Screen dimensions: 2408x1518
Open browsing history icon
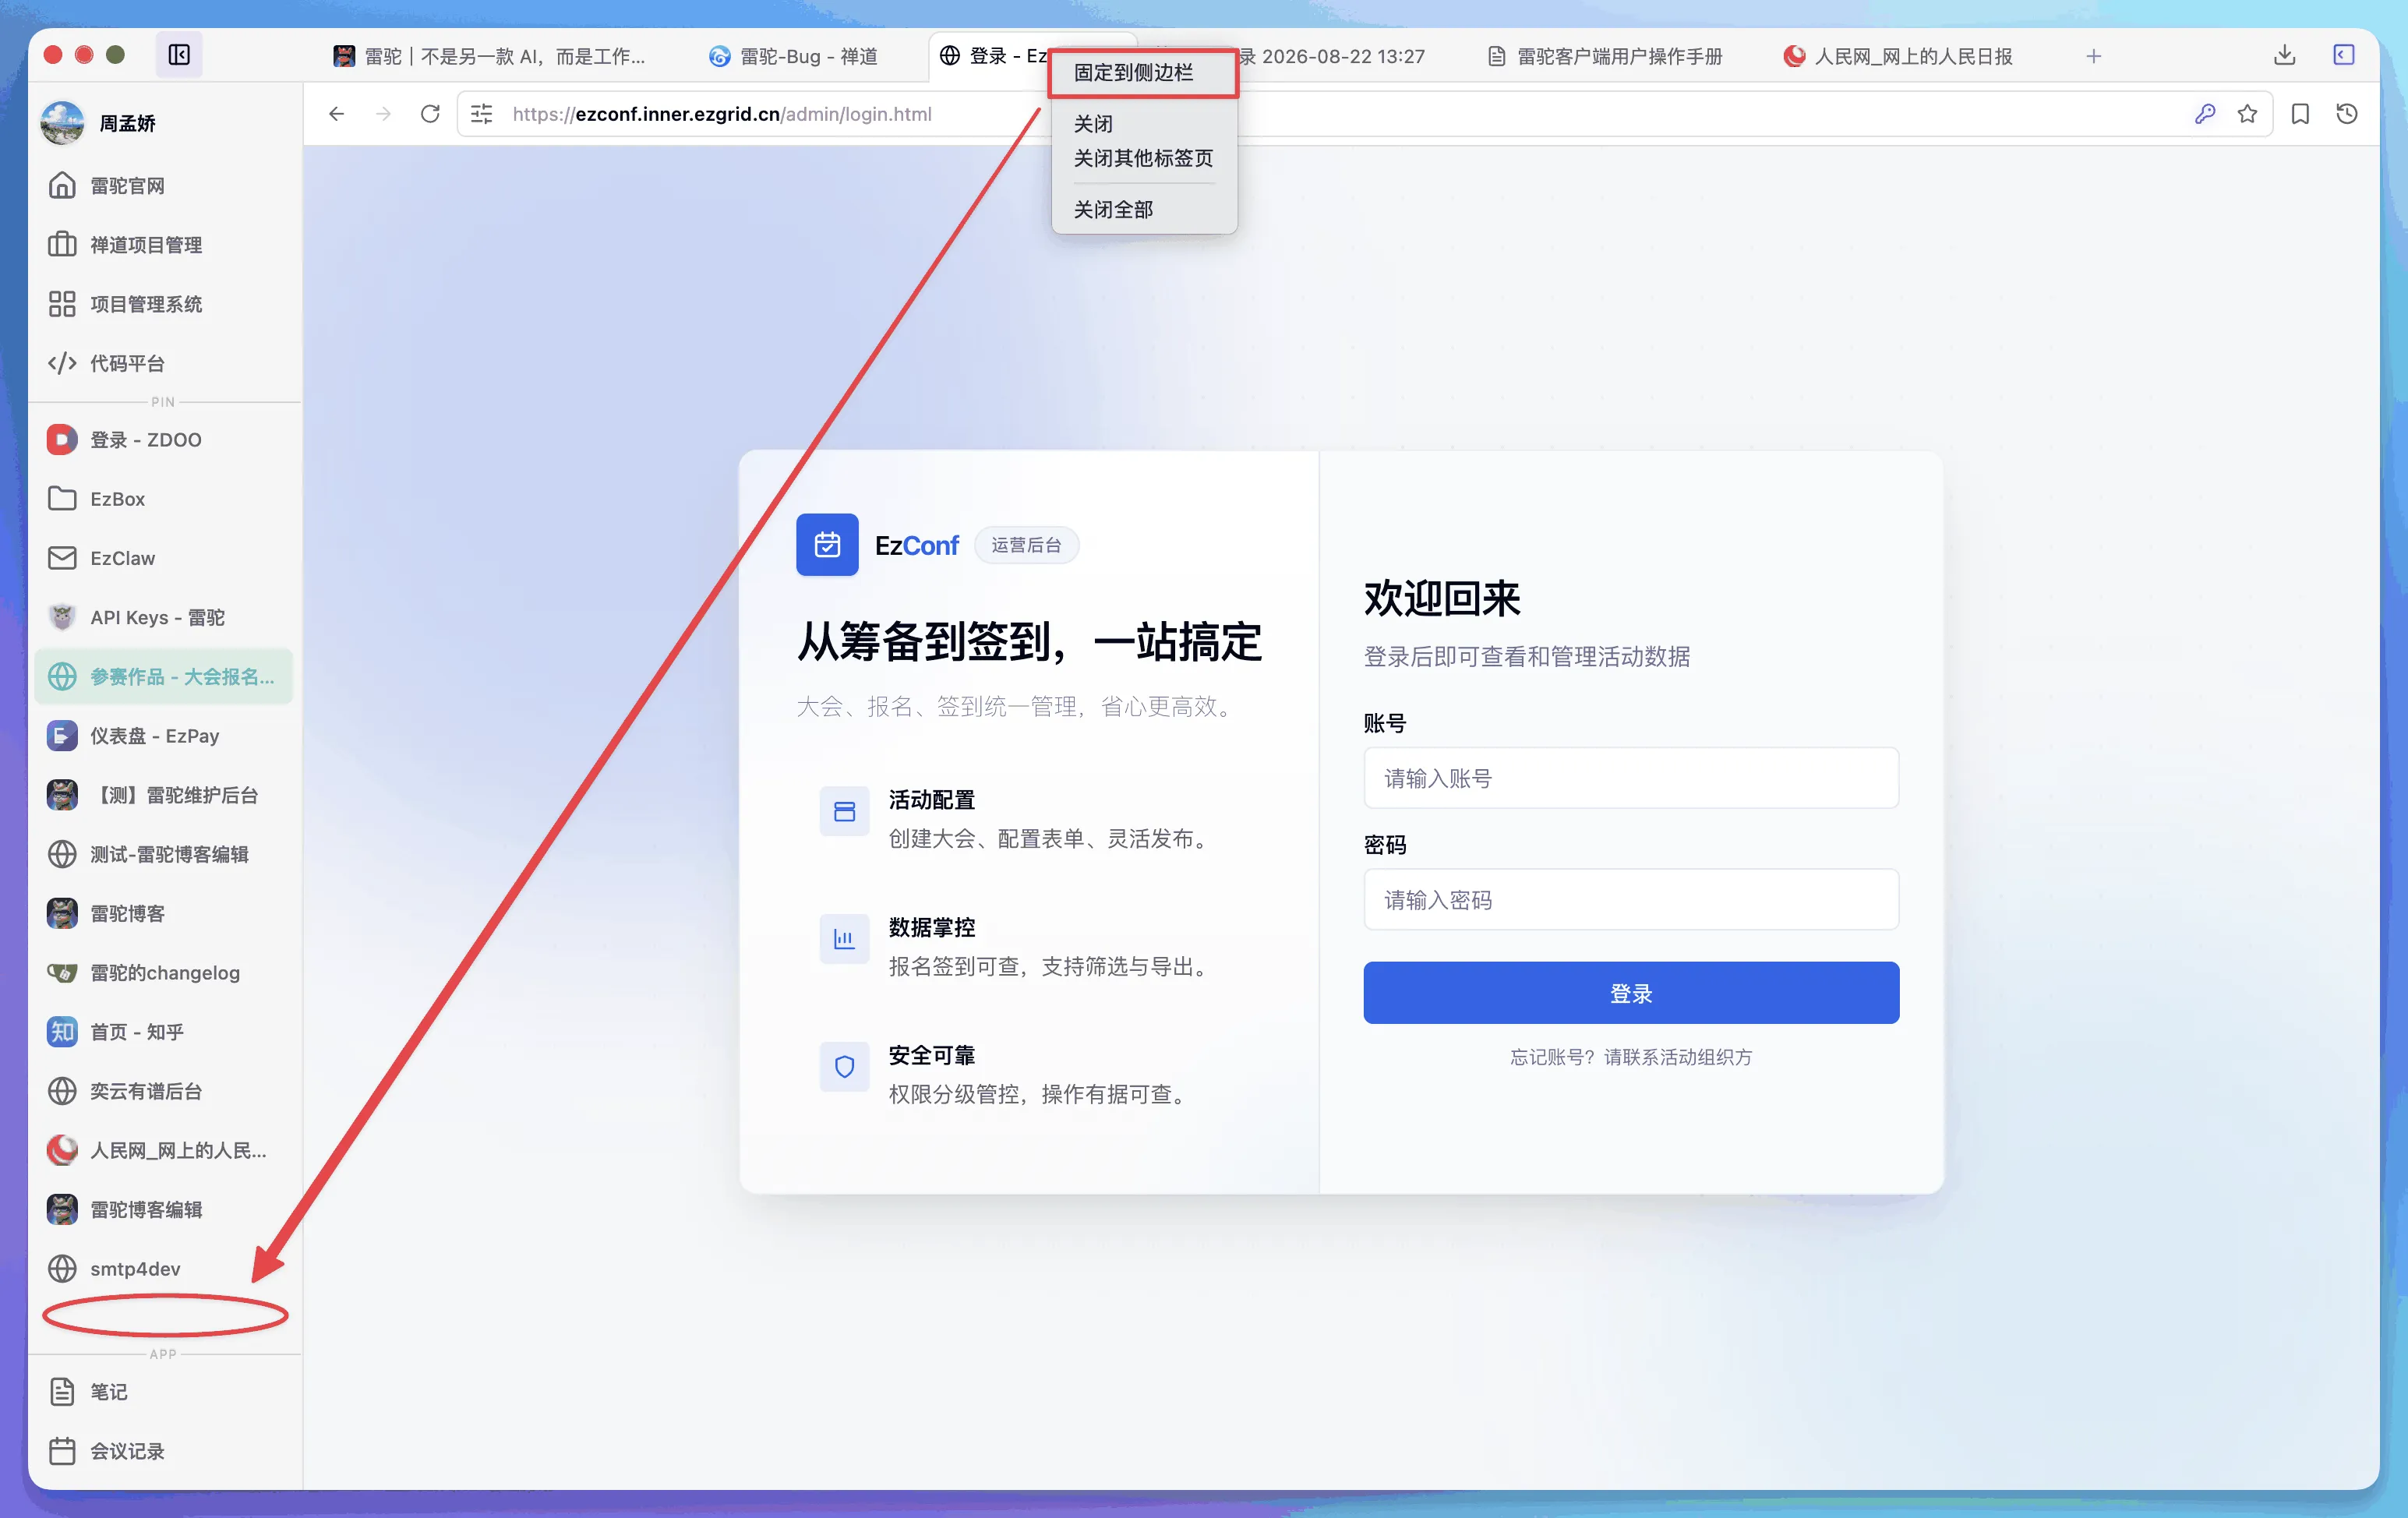tap(2347, 114)
